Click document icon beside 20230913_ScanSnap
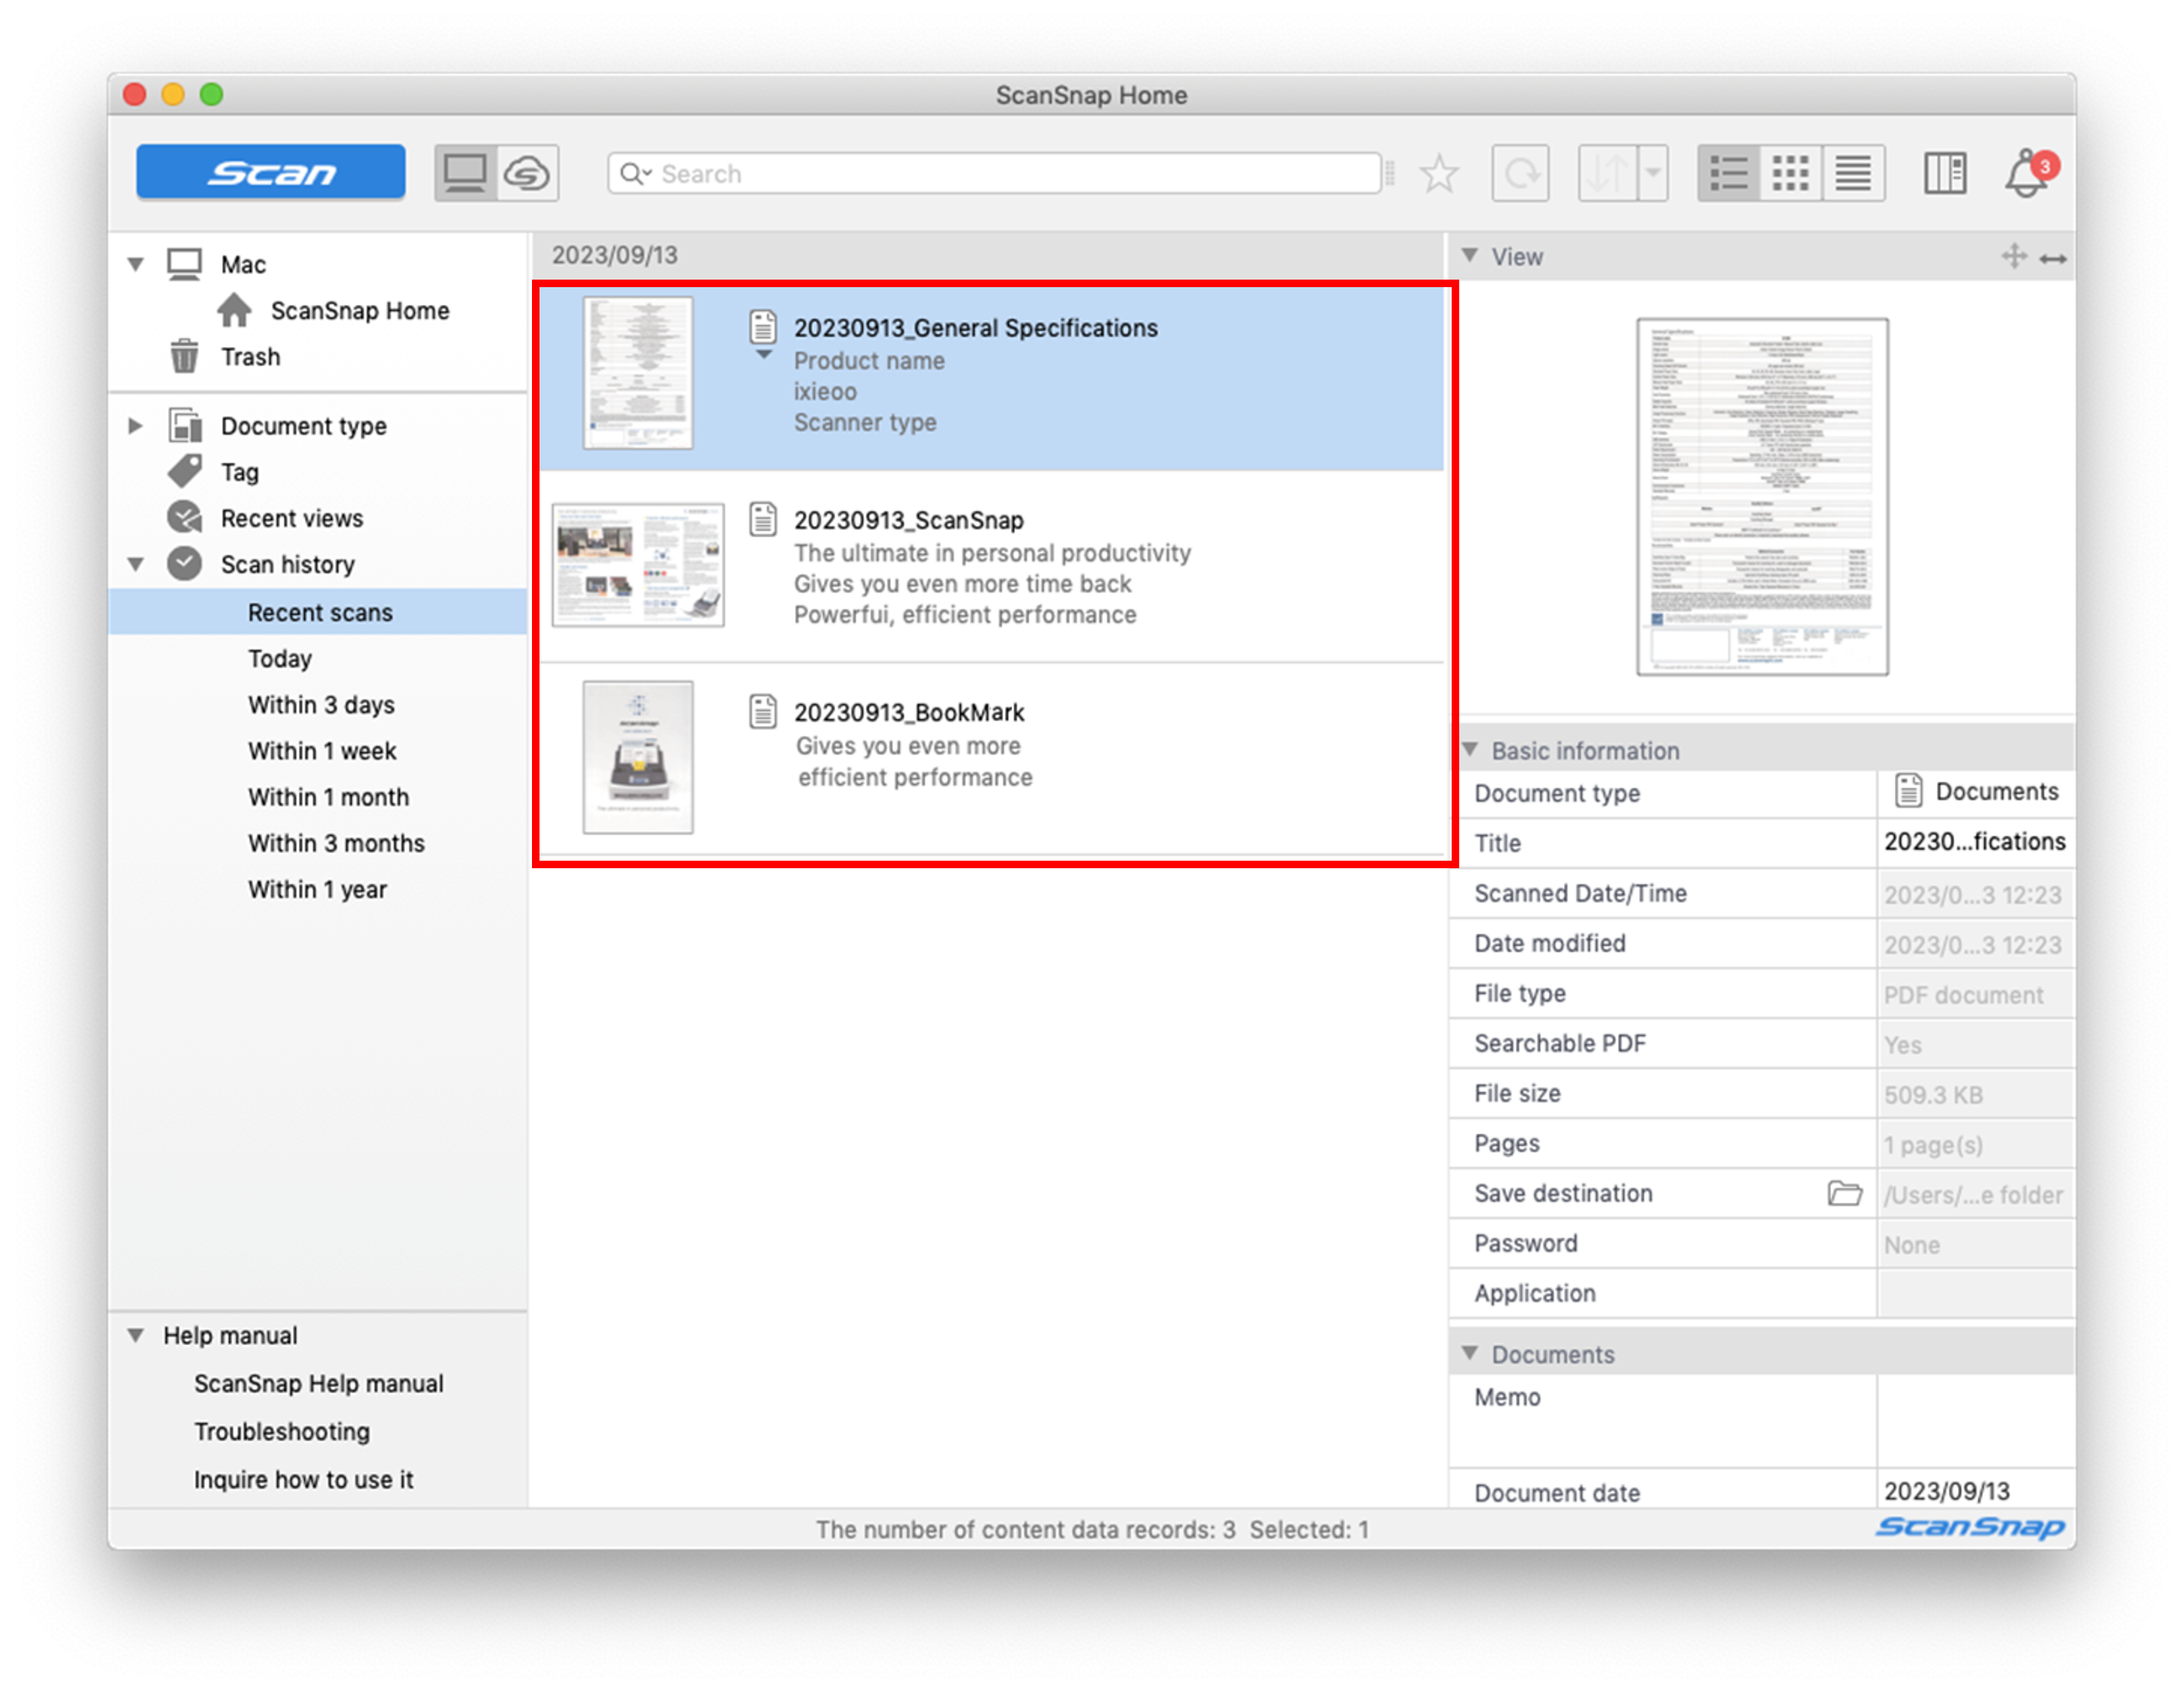This screenshot has height=1692, width=2184. (x=763, y=519)
